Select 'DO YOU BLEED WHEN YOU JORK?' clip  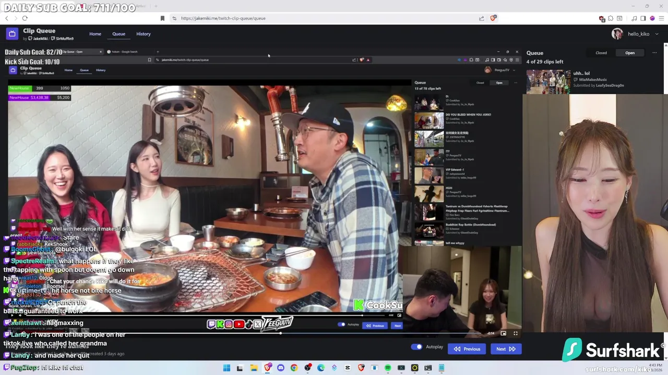click(x=468, y=115)
